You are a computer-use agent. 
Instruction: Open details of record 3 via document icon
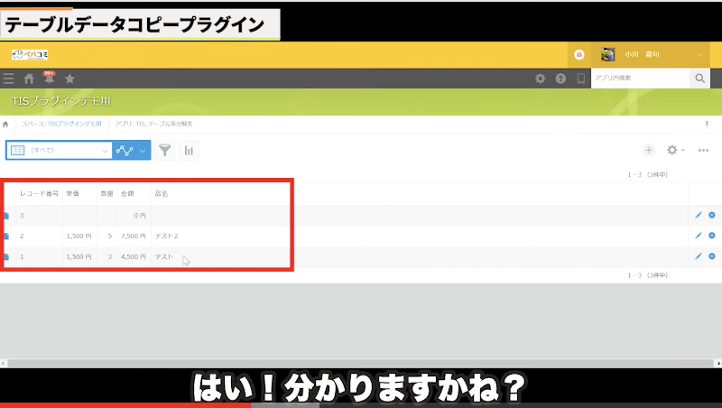coord(5,216)
